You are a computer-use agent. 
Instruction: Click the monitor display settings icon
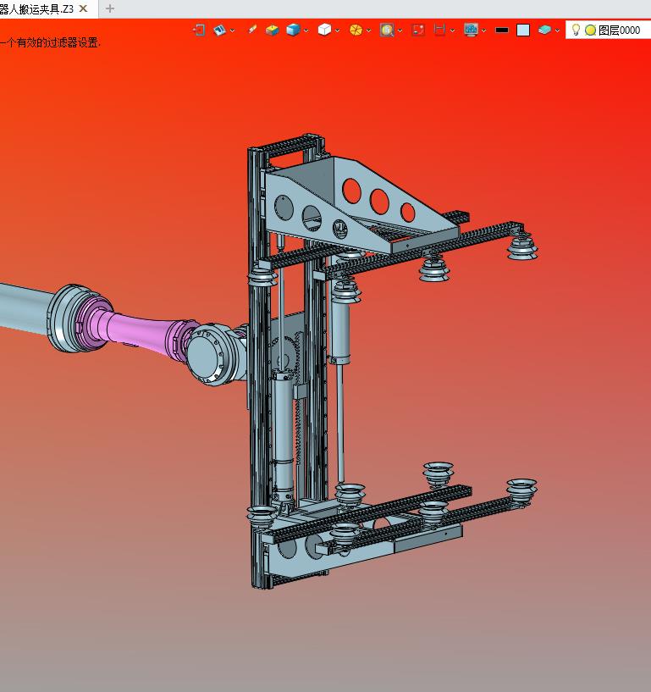pyautogui.click(x=471, y=30)
